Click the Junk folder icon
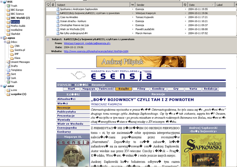Viewport: 237px width, 167px height. [8, 78]
